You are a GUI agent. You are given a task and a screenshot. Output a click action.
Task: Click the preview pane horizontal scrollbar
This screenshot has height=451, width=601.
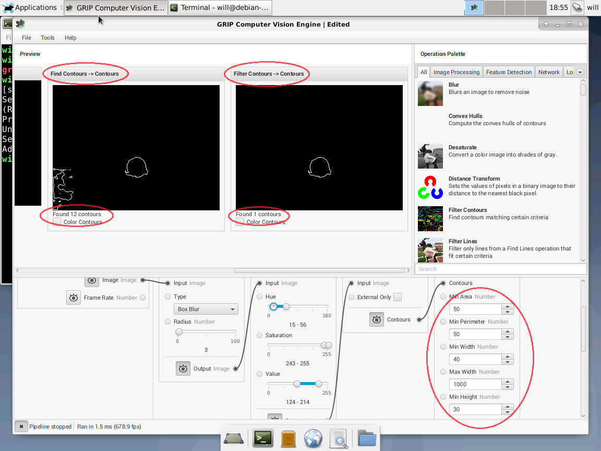point(320,270)
